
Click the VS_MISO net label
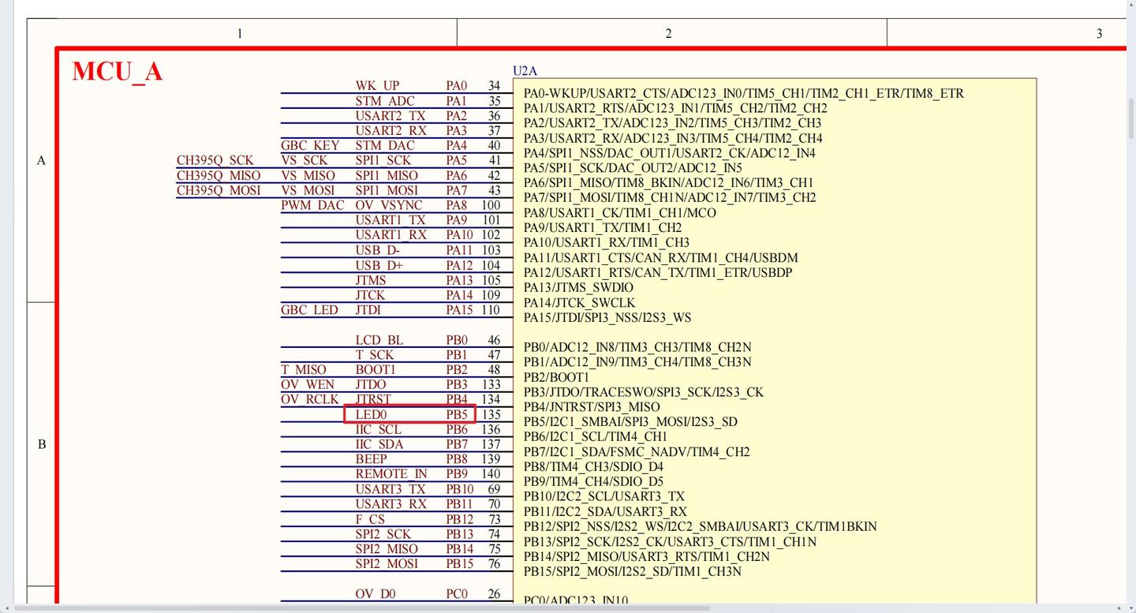(308, 175)
